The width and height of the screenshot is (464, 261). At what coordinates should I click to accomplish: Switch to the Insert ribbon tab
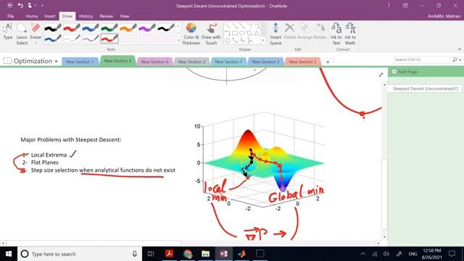50,16
